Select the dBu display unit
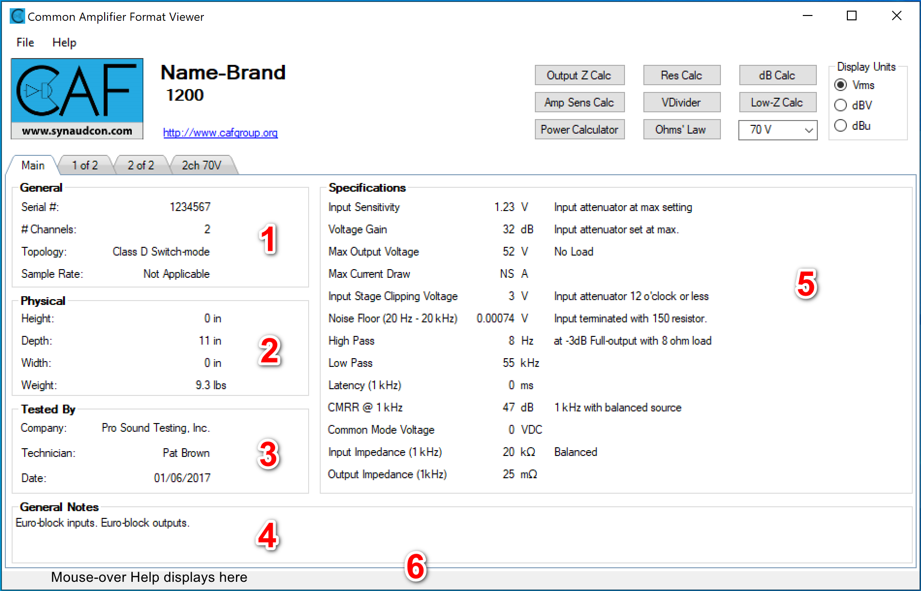The image size is (921, 591). click(841, 126)
